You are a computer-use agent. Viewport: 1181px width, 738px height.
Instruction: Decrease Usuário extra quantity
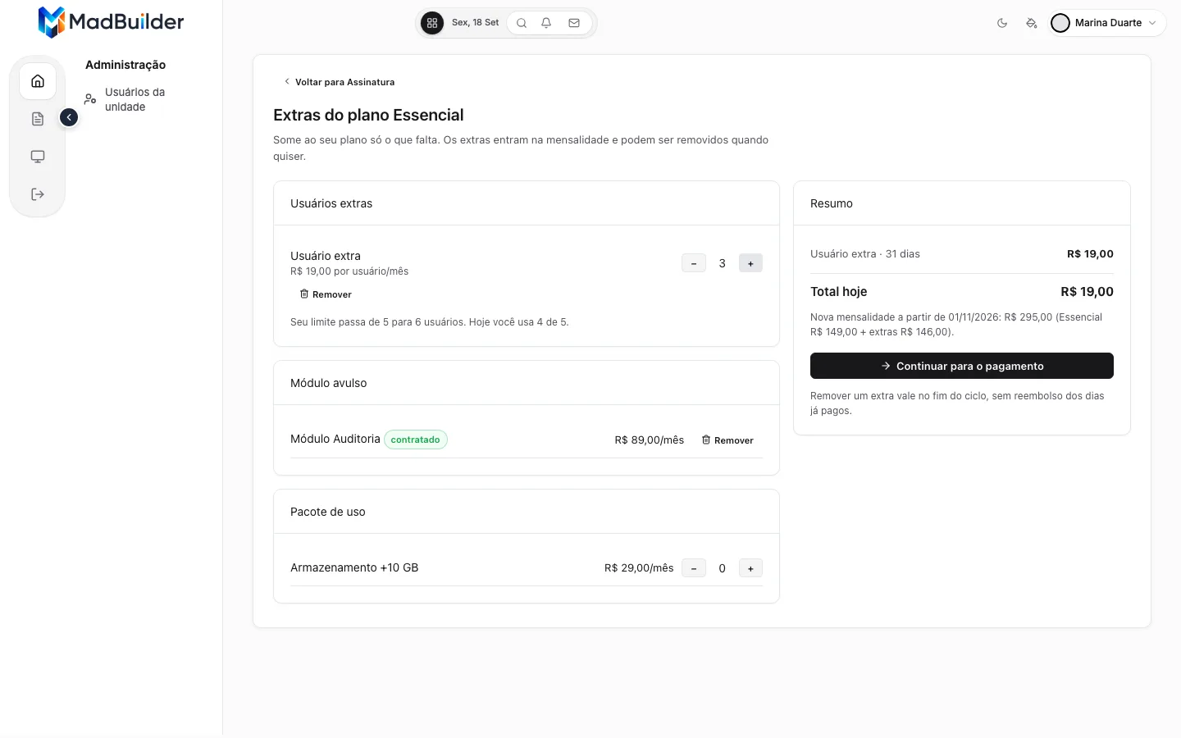point(694,263)
